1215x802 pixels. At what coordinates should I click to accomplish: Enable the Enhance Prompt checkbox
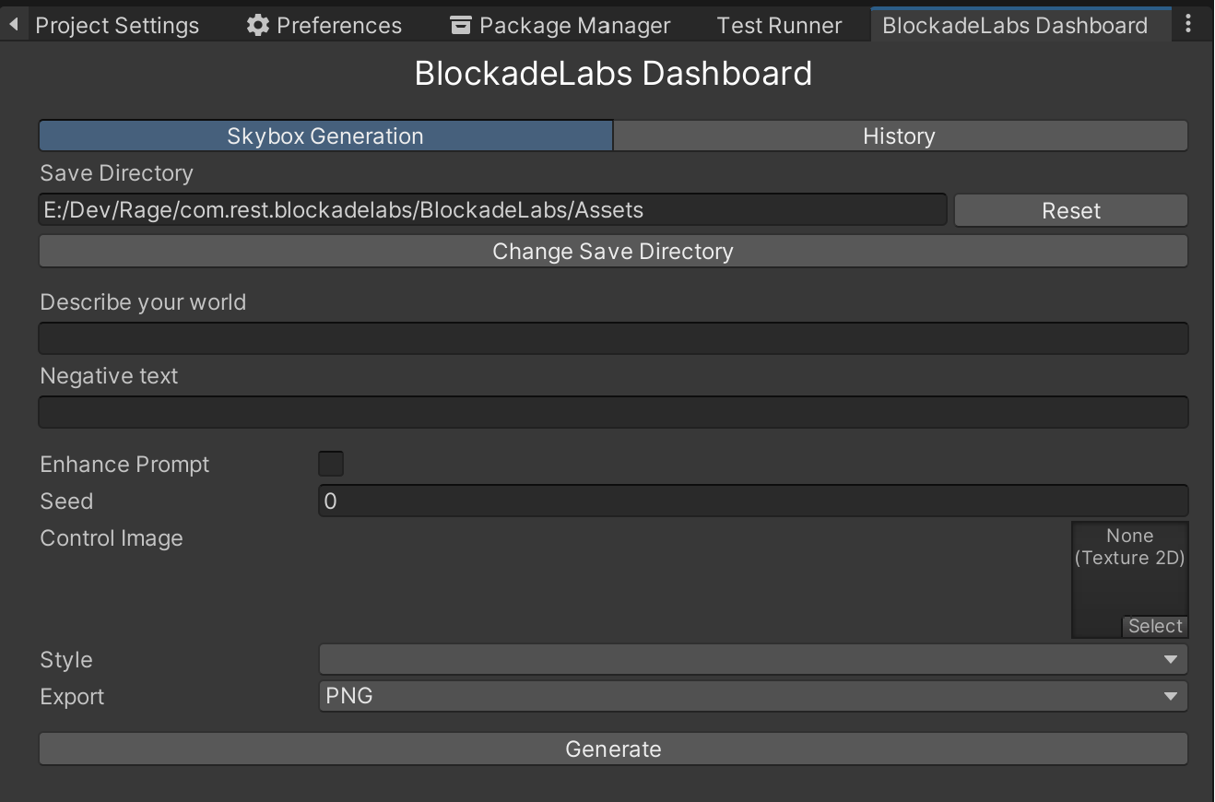pyautogui.click(x=331, y=464)
